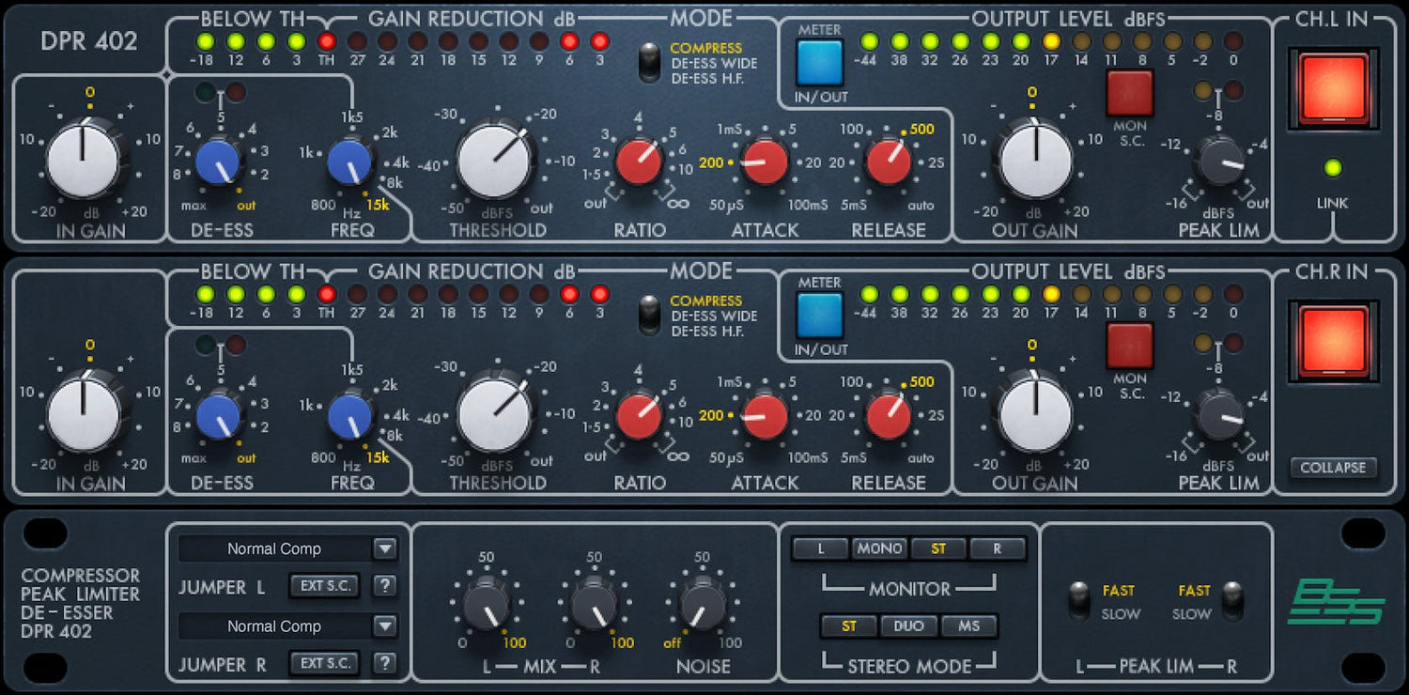This screenshot has height=695, width=1409.
Task: Flip the left PEAK LIM FAST/SLOW switch
Action: click(x=1078, y=601)
